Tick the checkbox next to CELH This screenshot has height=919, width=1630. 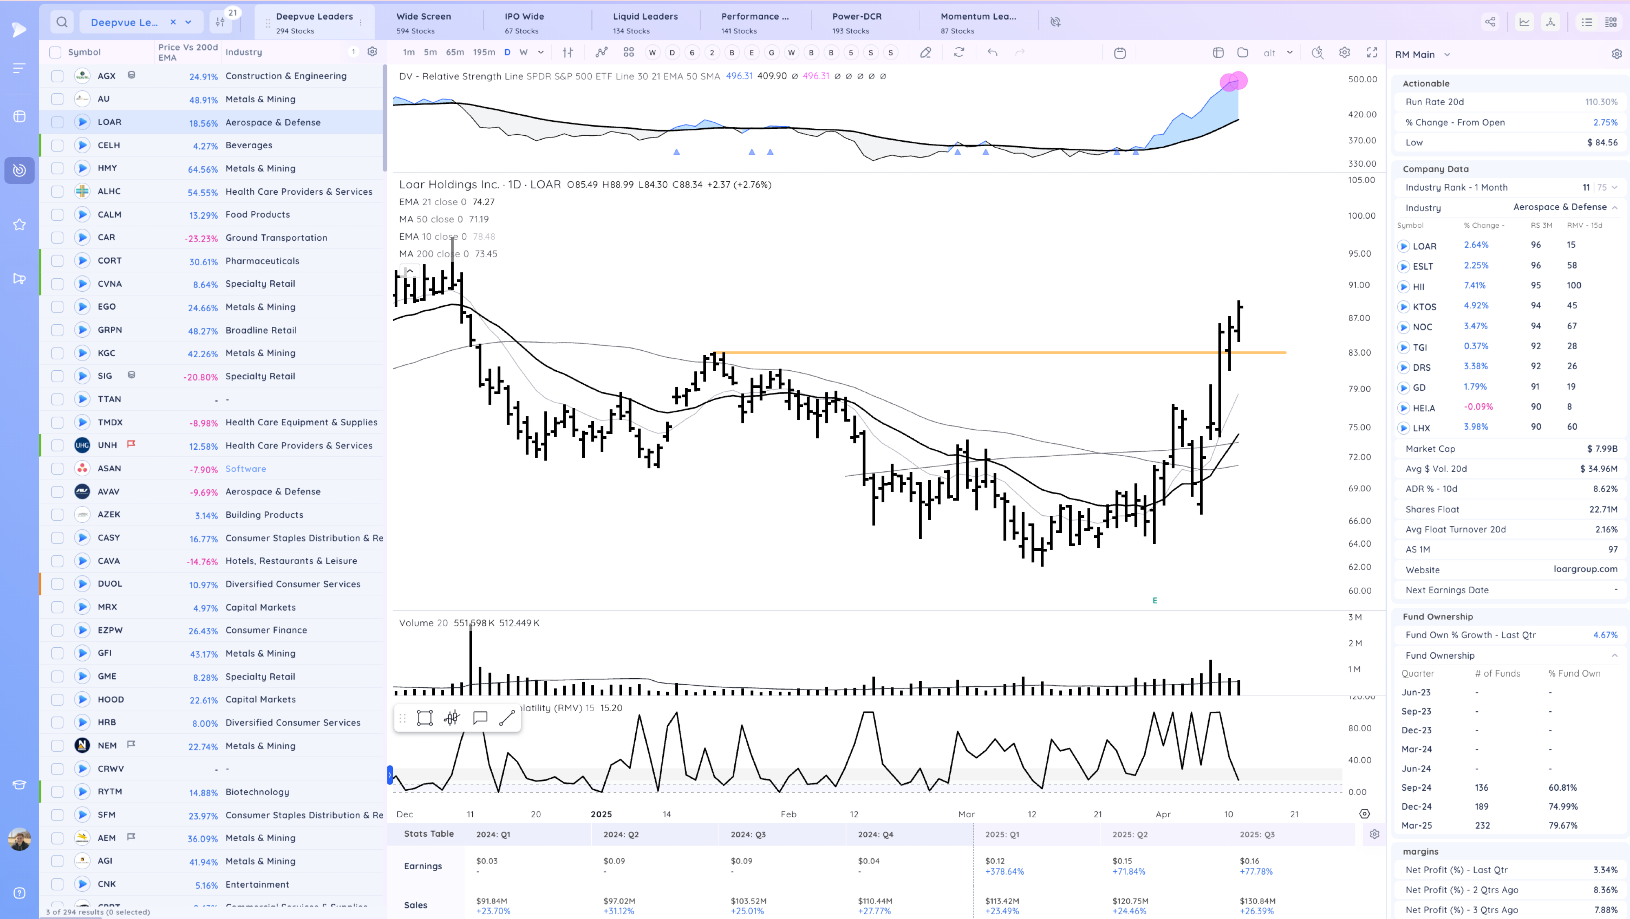(x=57, y=145)
